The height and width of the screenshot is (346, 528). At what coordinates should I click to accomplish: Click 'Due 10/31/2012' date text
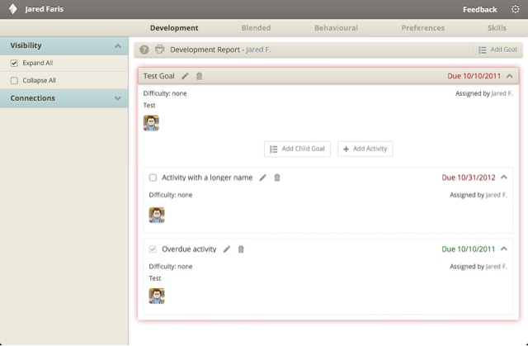(x=469, y=178)
